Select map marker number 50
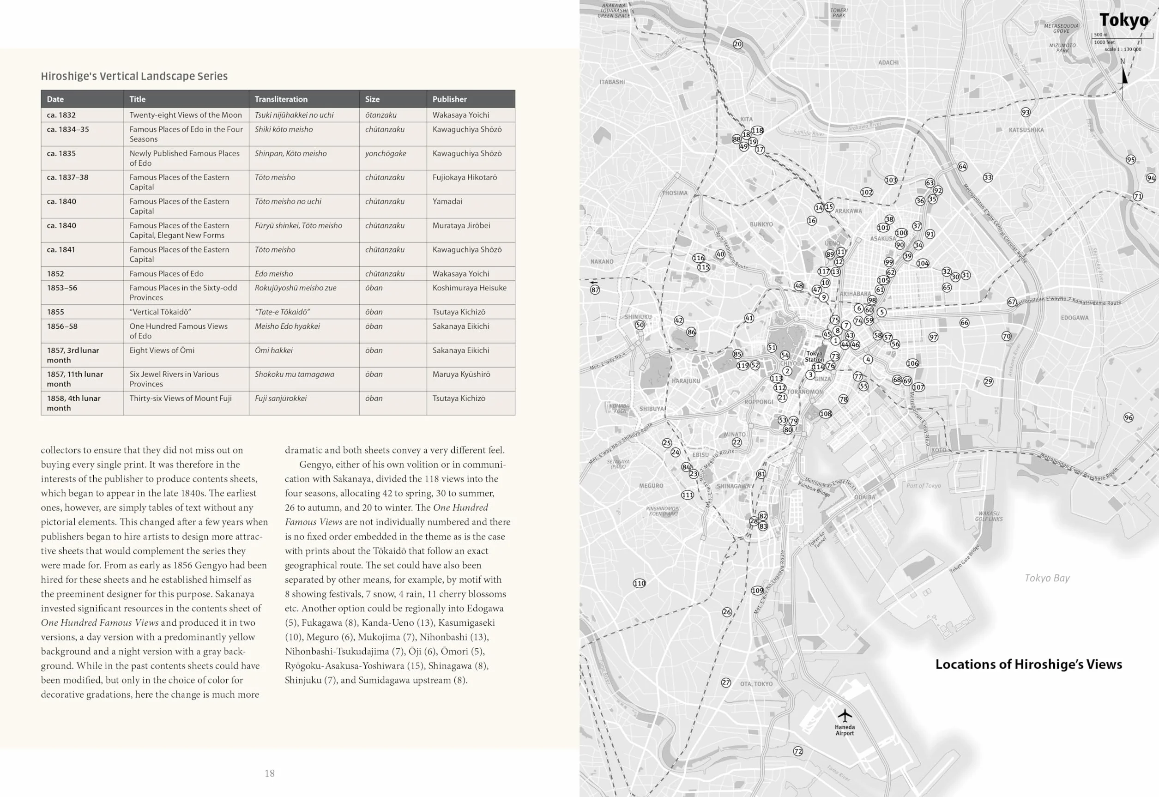The image size is (1159, 797). (640, 325)
